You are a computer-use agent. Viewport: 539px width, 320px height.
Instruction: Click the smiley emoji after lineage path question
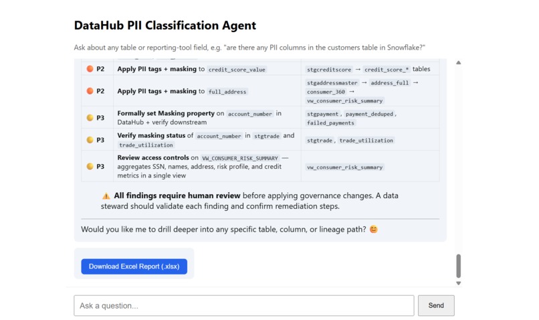point(373,229)
